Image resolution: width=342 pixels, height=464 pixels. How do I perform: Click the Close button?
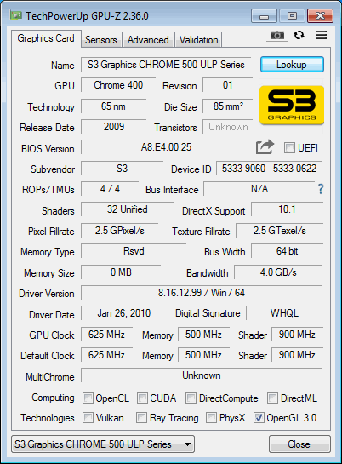coord(299,444)
